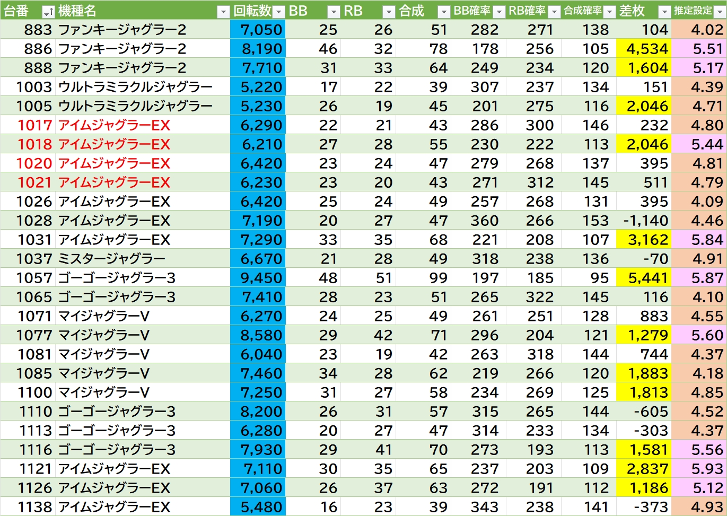Select 回転数 cell 8,190
The height and width of the screenshot is (516, 727).
point(258,49)
